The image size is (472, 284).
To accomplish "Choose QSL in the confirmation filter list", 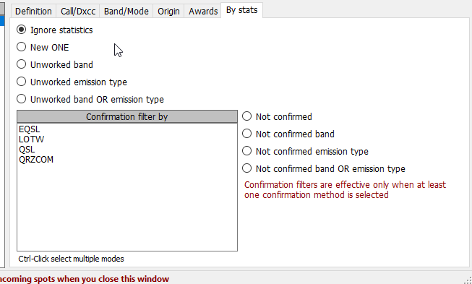I will point(27,149).
